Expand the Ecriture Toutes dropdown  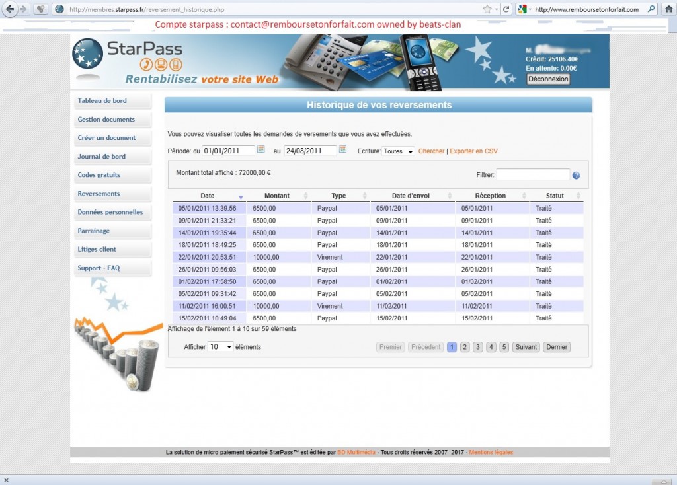[398, 151]
